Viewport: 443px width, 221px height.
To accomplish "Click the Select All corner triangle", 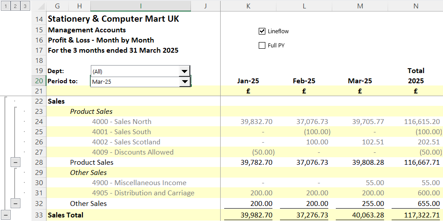I will (41, 6).
